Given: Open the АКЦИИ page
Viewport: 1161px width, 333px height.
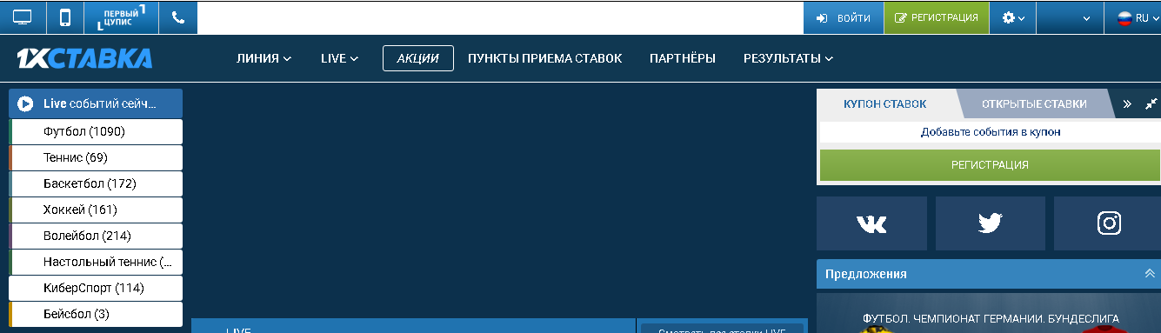Looking at the screenshot, I should coord(417,58).
